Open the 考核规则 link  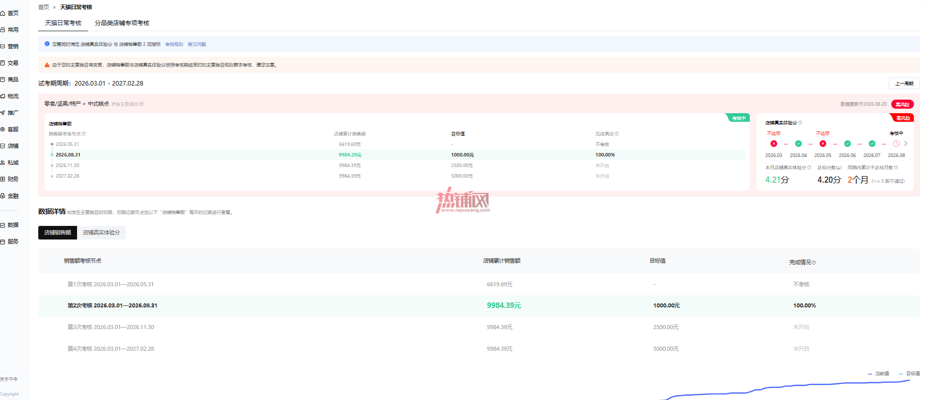pos(174,44)
